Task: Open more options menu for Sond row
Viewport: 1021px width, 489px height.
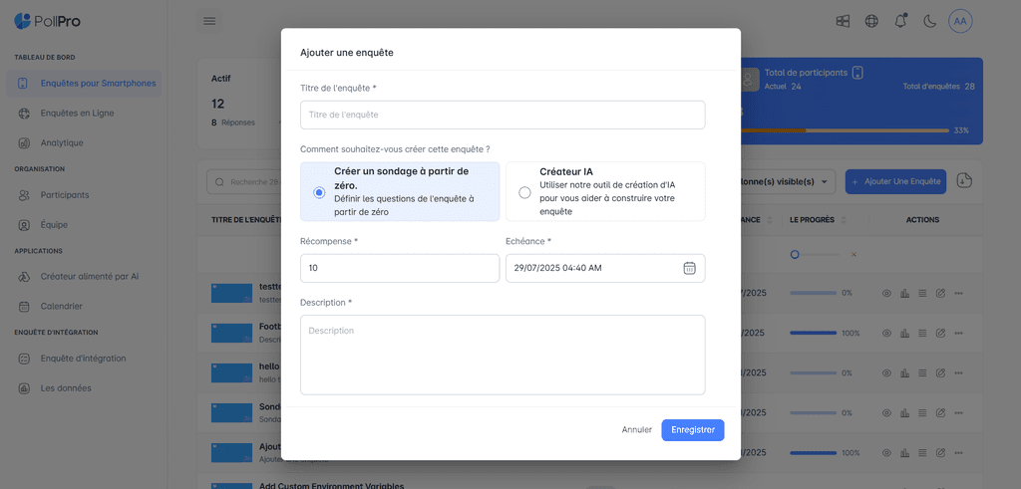Action: (x=958, y=413)
